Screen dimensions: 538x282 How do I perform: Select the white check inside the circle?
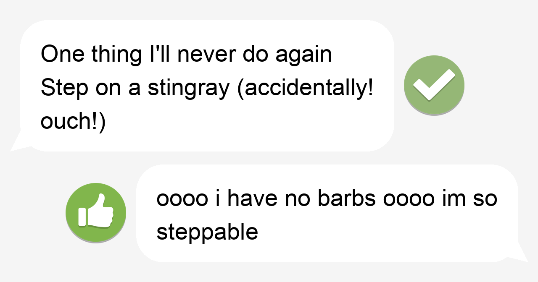pyautogui.click(x=434, y=85)
